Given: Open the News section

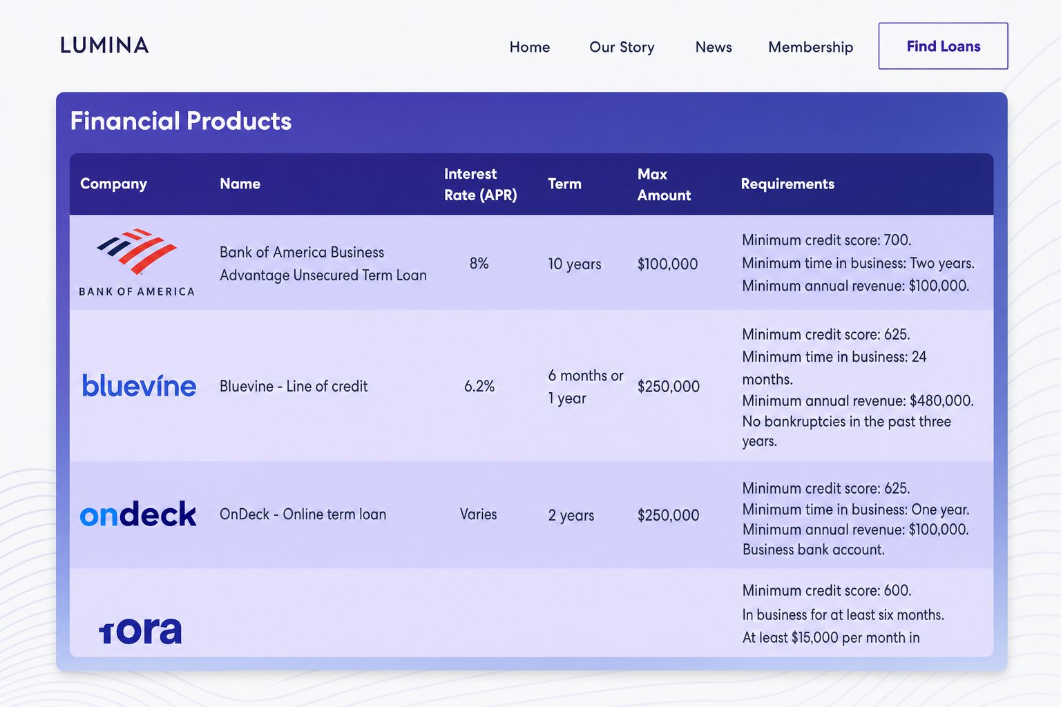Looking at the screenshot, I should [714, 47].
